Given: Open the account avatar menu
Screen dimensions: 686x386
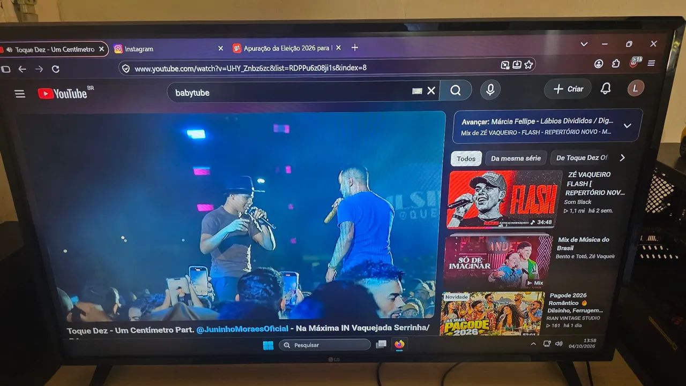Looking at the screenshot, I should [636, 88].
